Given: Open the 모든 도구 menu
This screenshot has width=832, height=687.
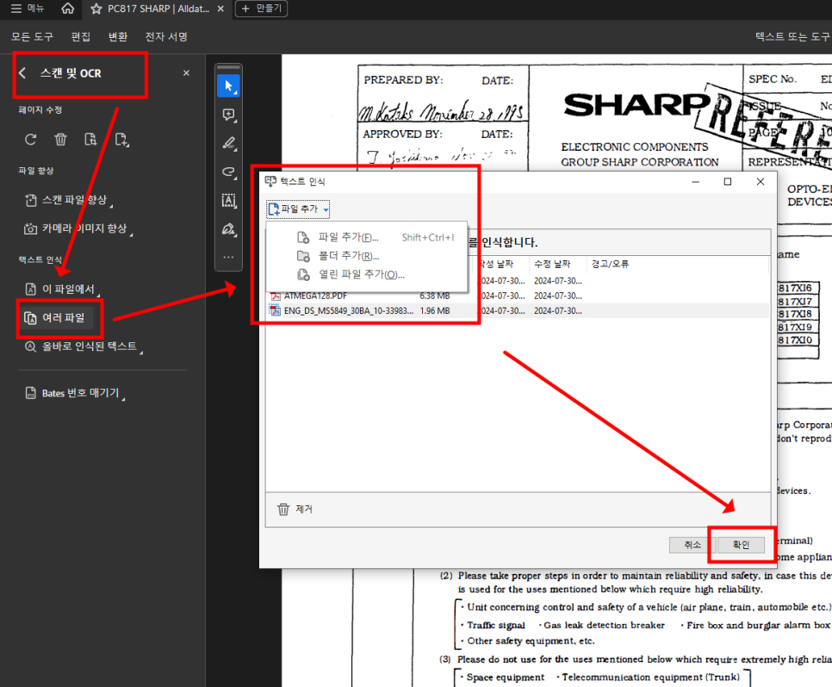Looking at the screenshot, I should tap(32, 36).
